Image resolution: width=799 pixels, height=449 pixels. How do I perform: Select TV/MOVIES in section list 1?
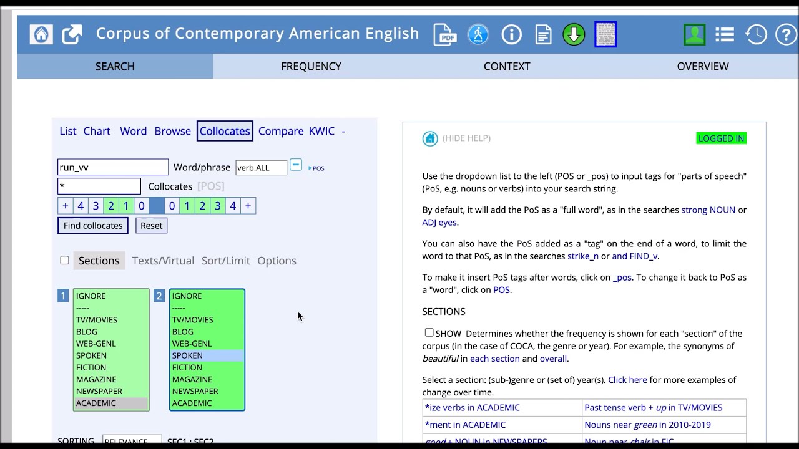[x=111, y=320]
